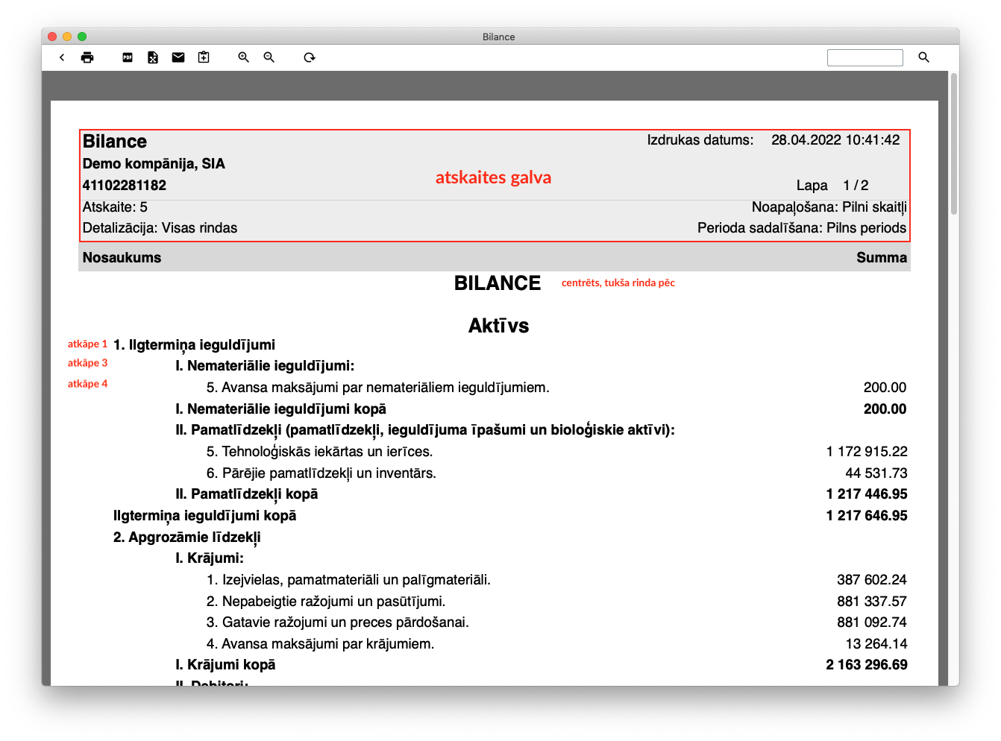Image resolution: width=1001 pixels, height=741 pixels.
Task: Export the report as PDF
Action: (128, 57)
